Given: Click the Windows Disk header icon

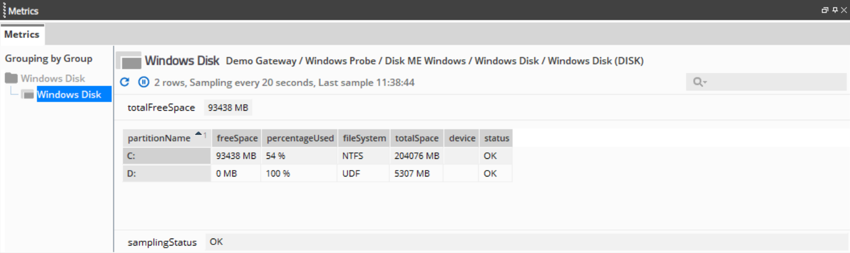Looking at the screenshot, I should (129, 61).
